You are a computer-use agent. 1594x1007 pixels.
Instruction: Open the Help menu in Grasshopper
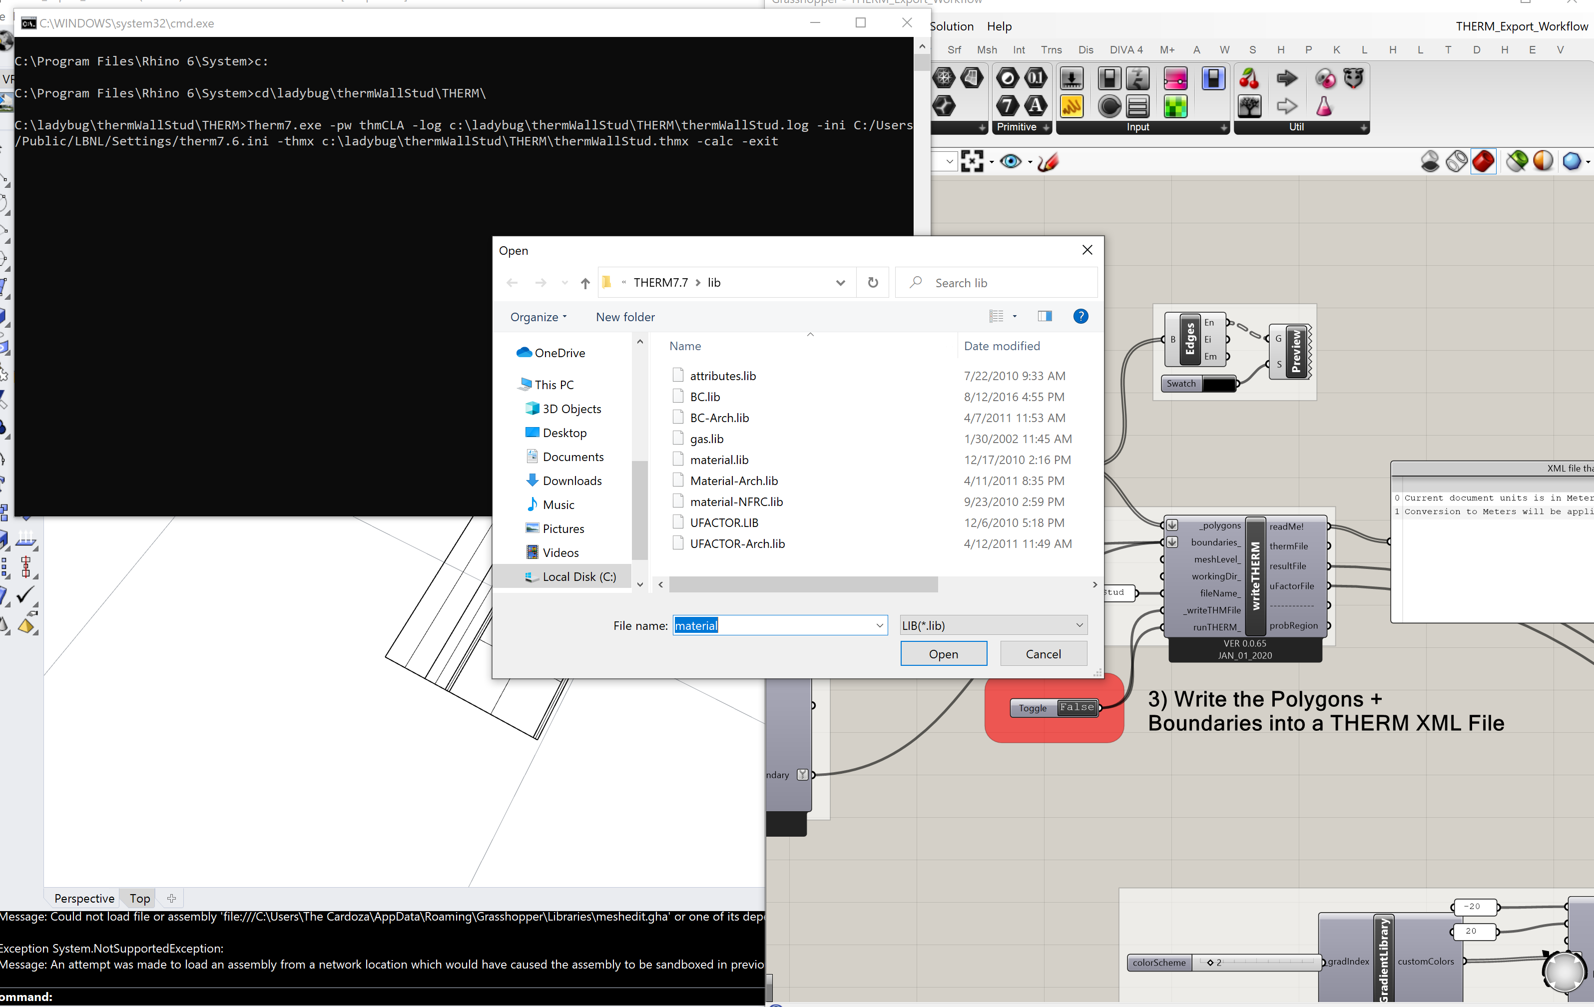click(999, 26)
